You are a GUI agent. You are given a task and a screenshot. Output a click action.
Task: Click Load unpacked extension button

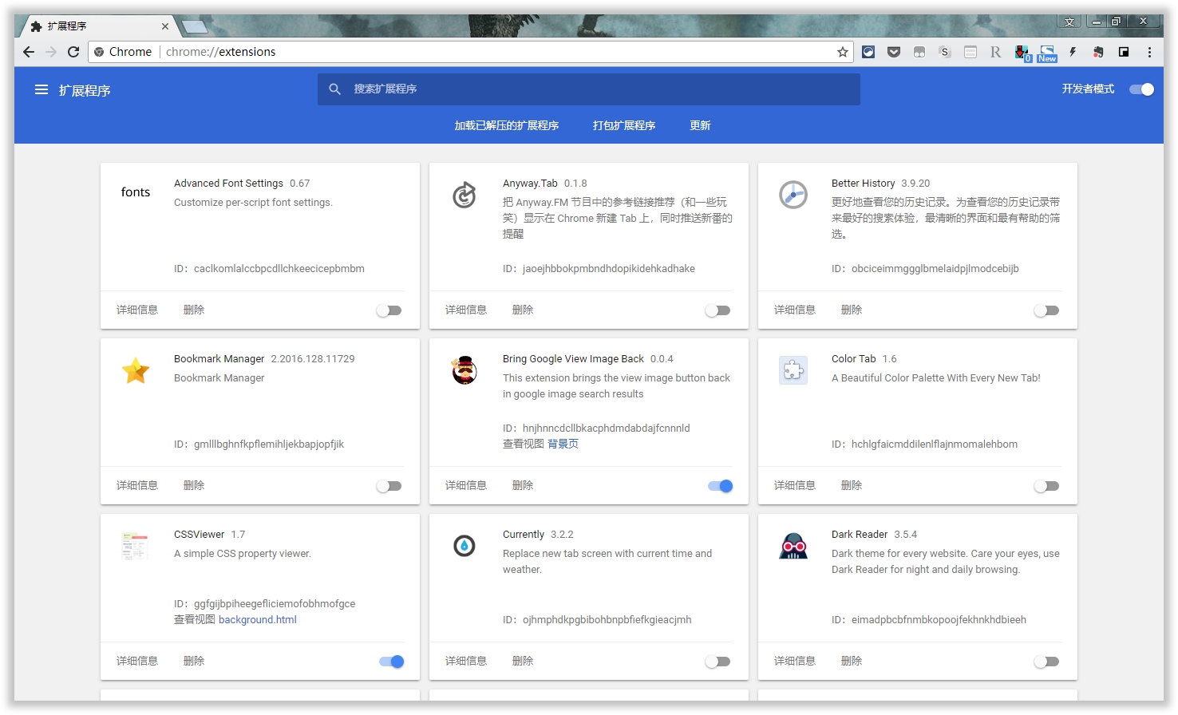(506, 125)
